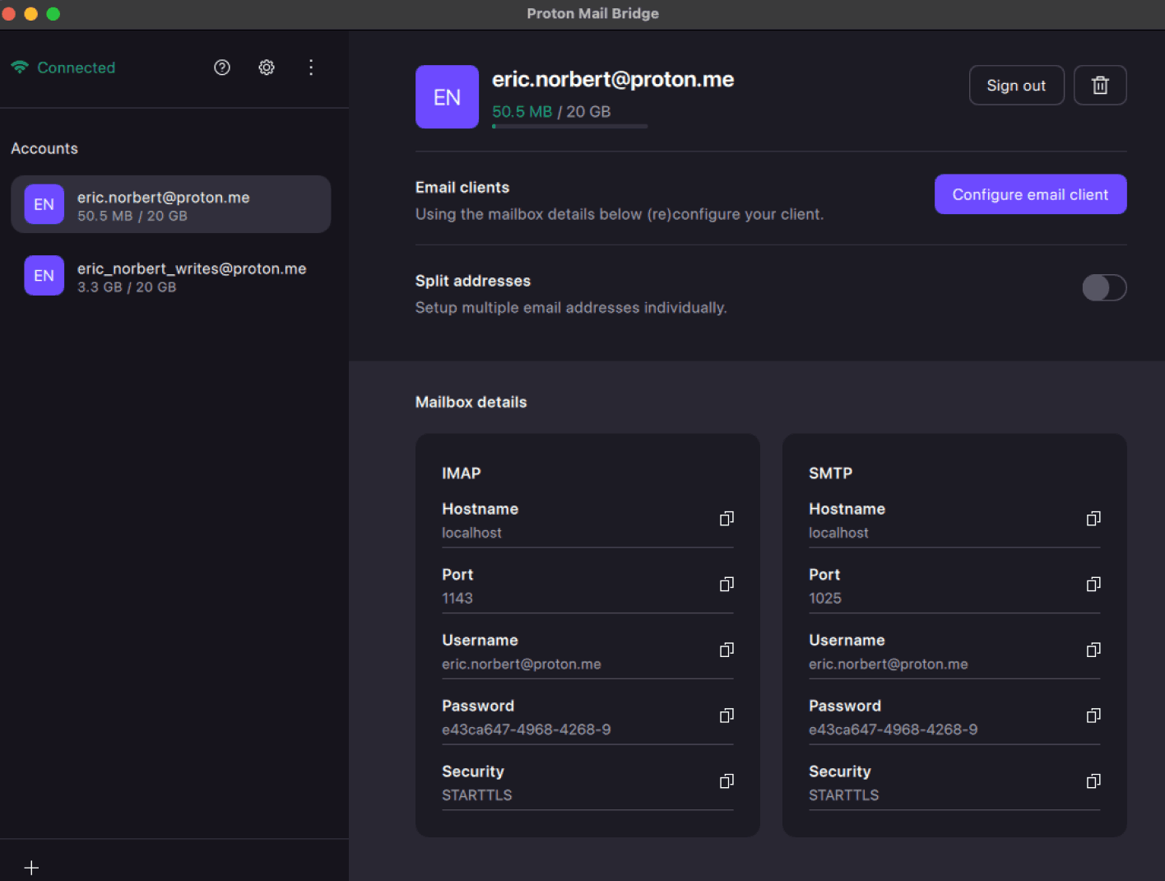1165x881 pixels.
Task: Click the Proton Mail Bridge window title
Action: (592, 13)
